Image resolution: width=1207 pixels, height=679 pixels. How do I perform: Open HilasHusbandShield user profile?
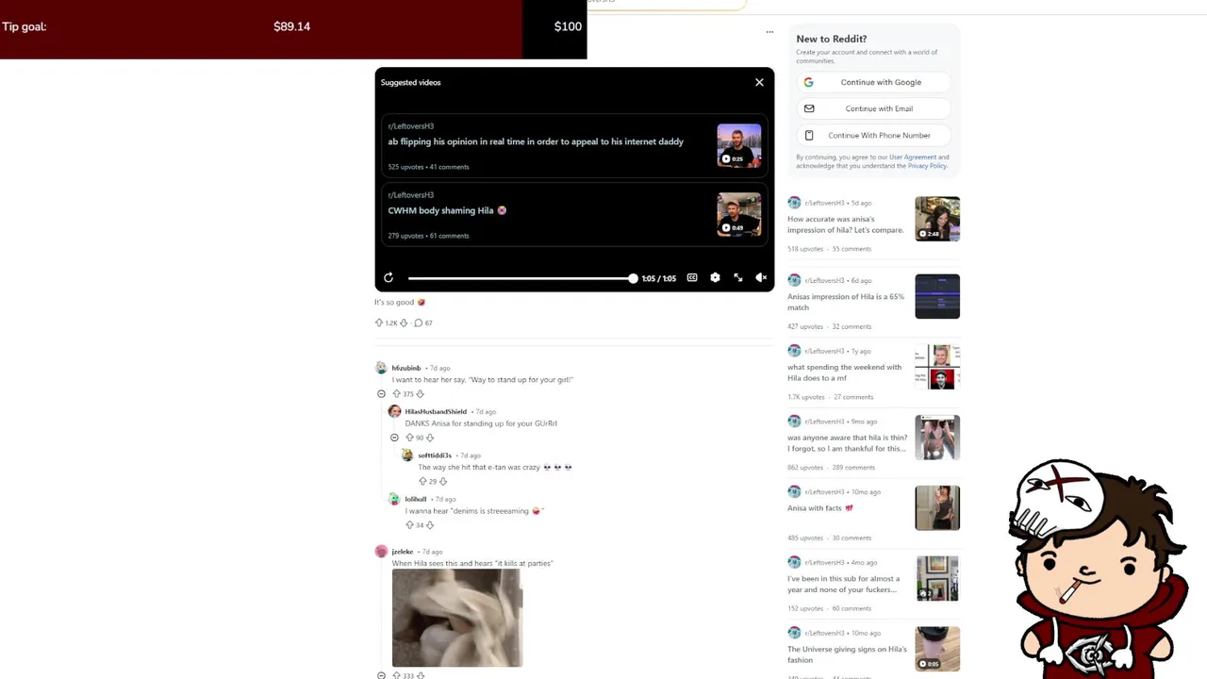click(x=436, y=411)
